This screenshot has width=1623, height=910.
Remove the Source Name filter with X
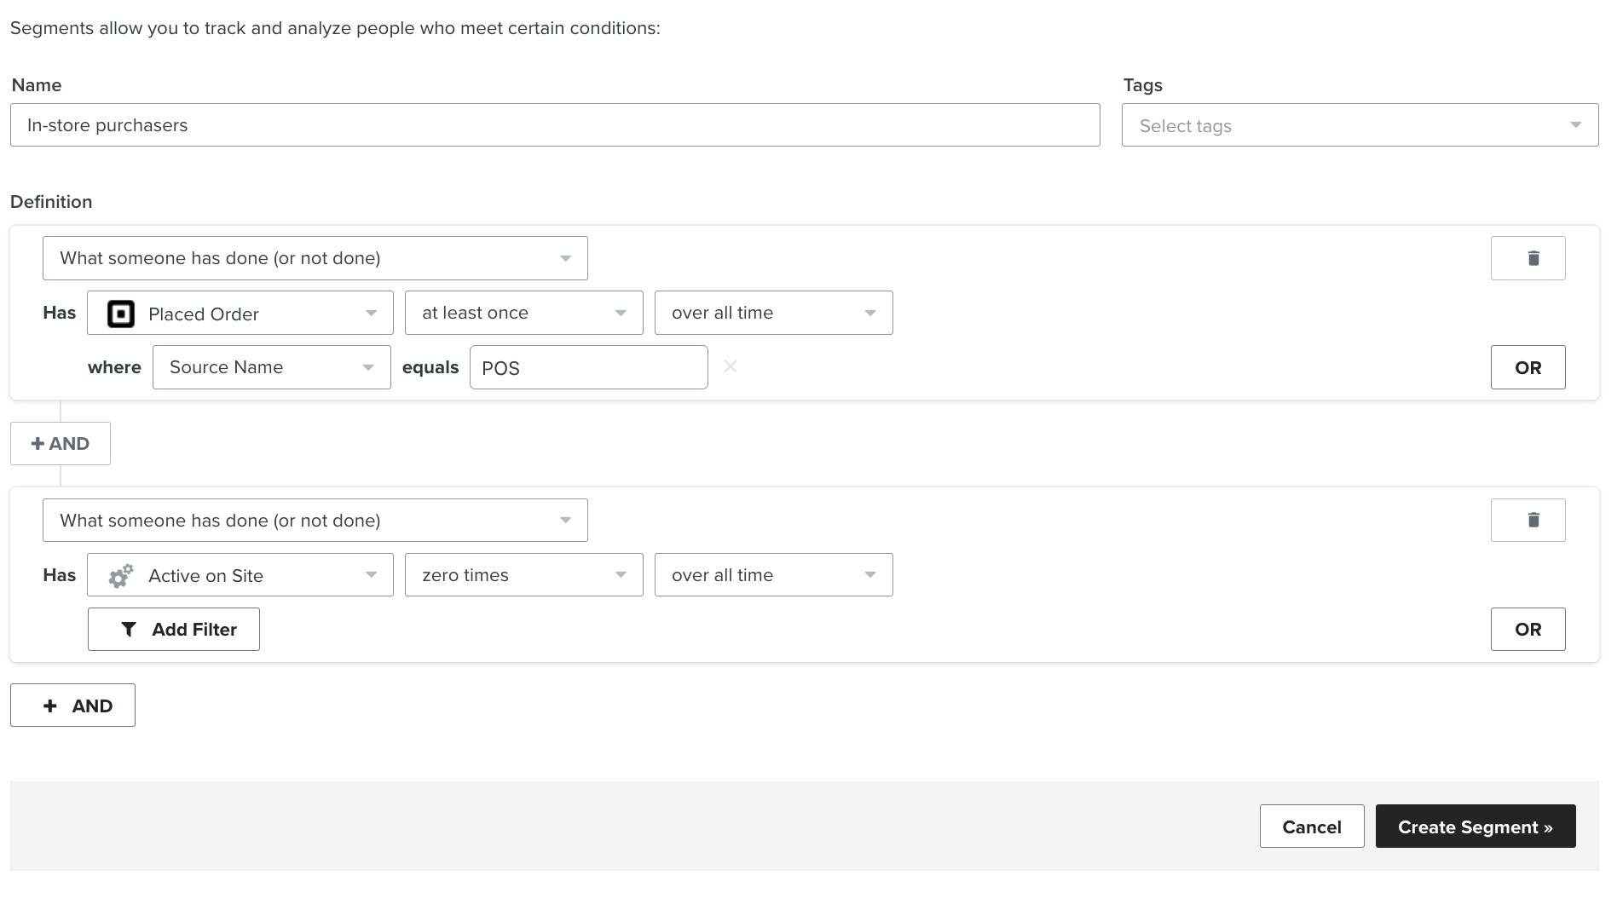(x=731, y=366)
